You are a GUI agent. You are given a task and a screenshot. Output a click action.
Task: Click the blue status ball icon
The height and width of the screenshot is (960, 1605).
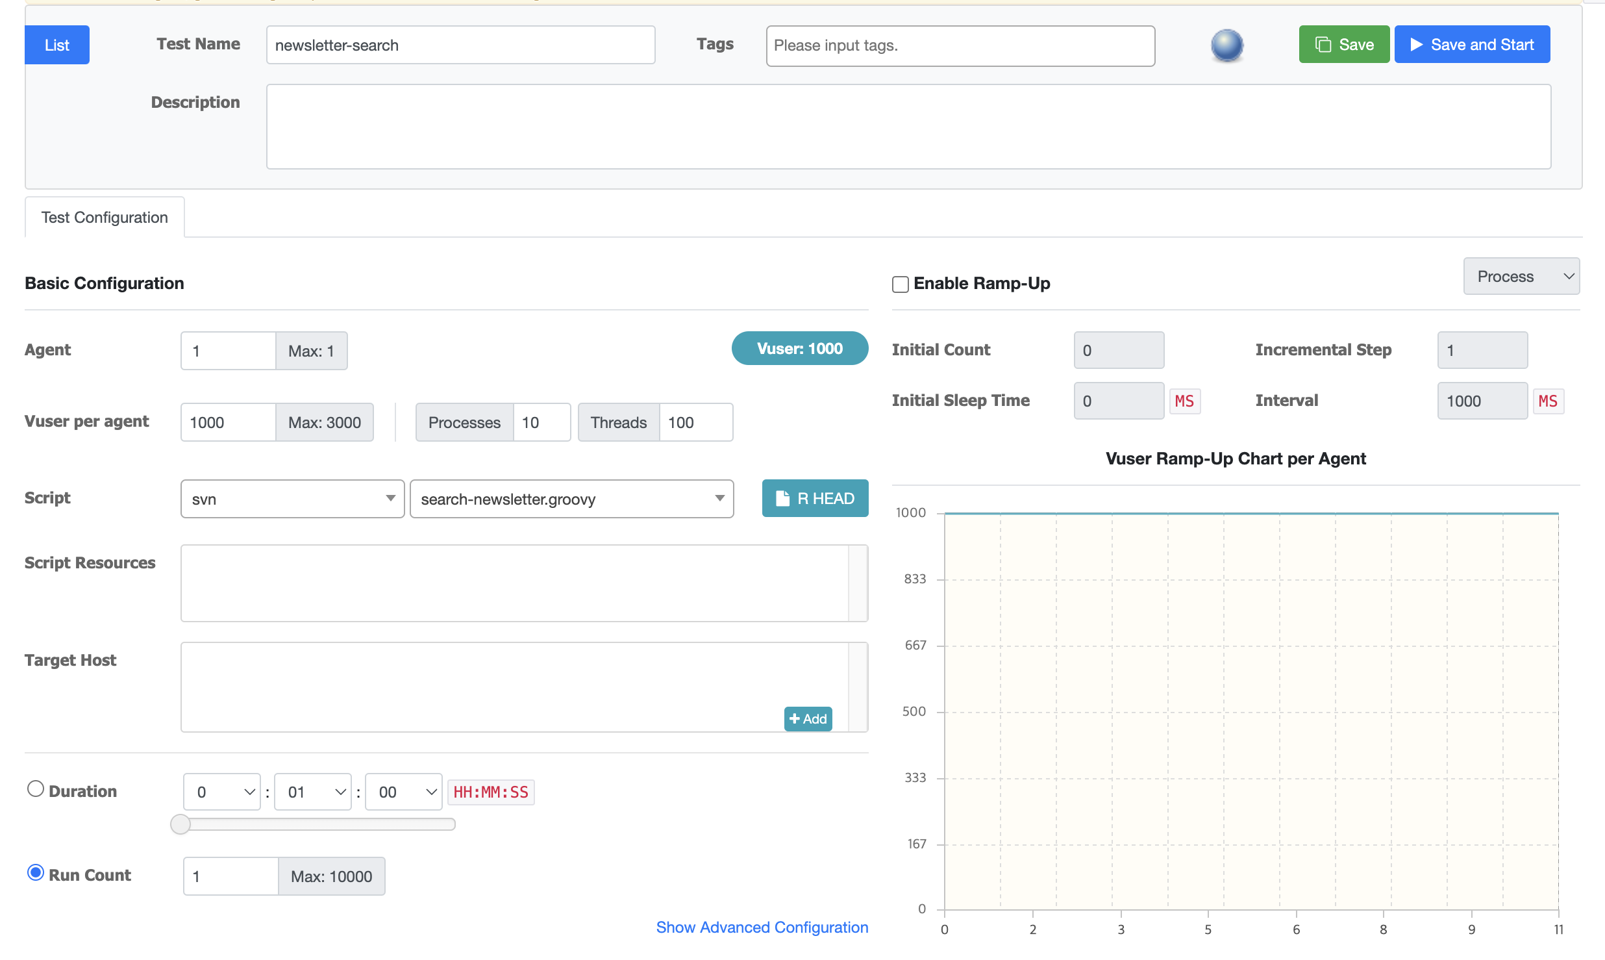click(x=1226, y=45)
